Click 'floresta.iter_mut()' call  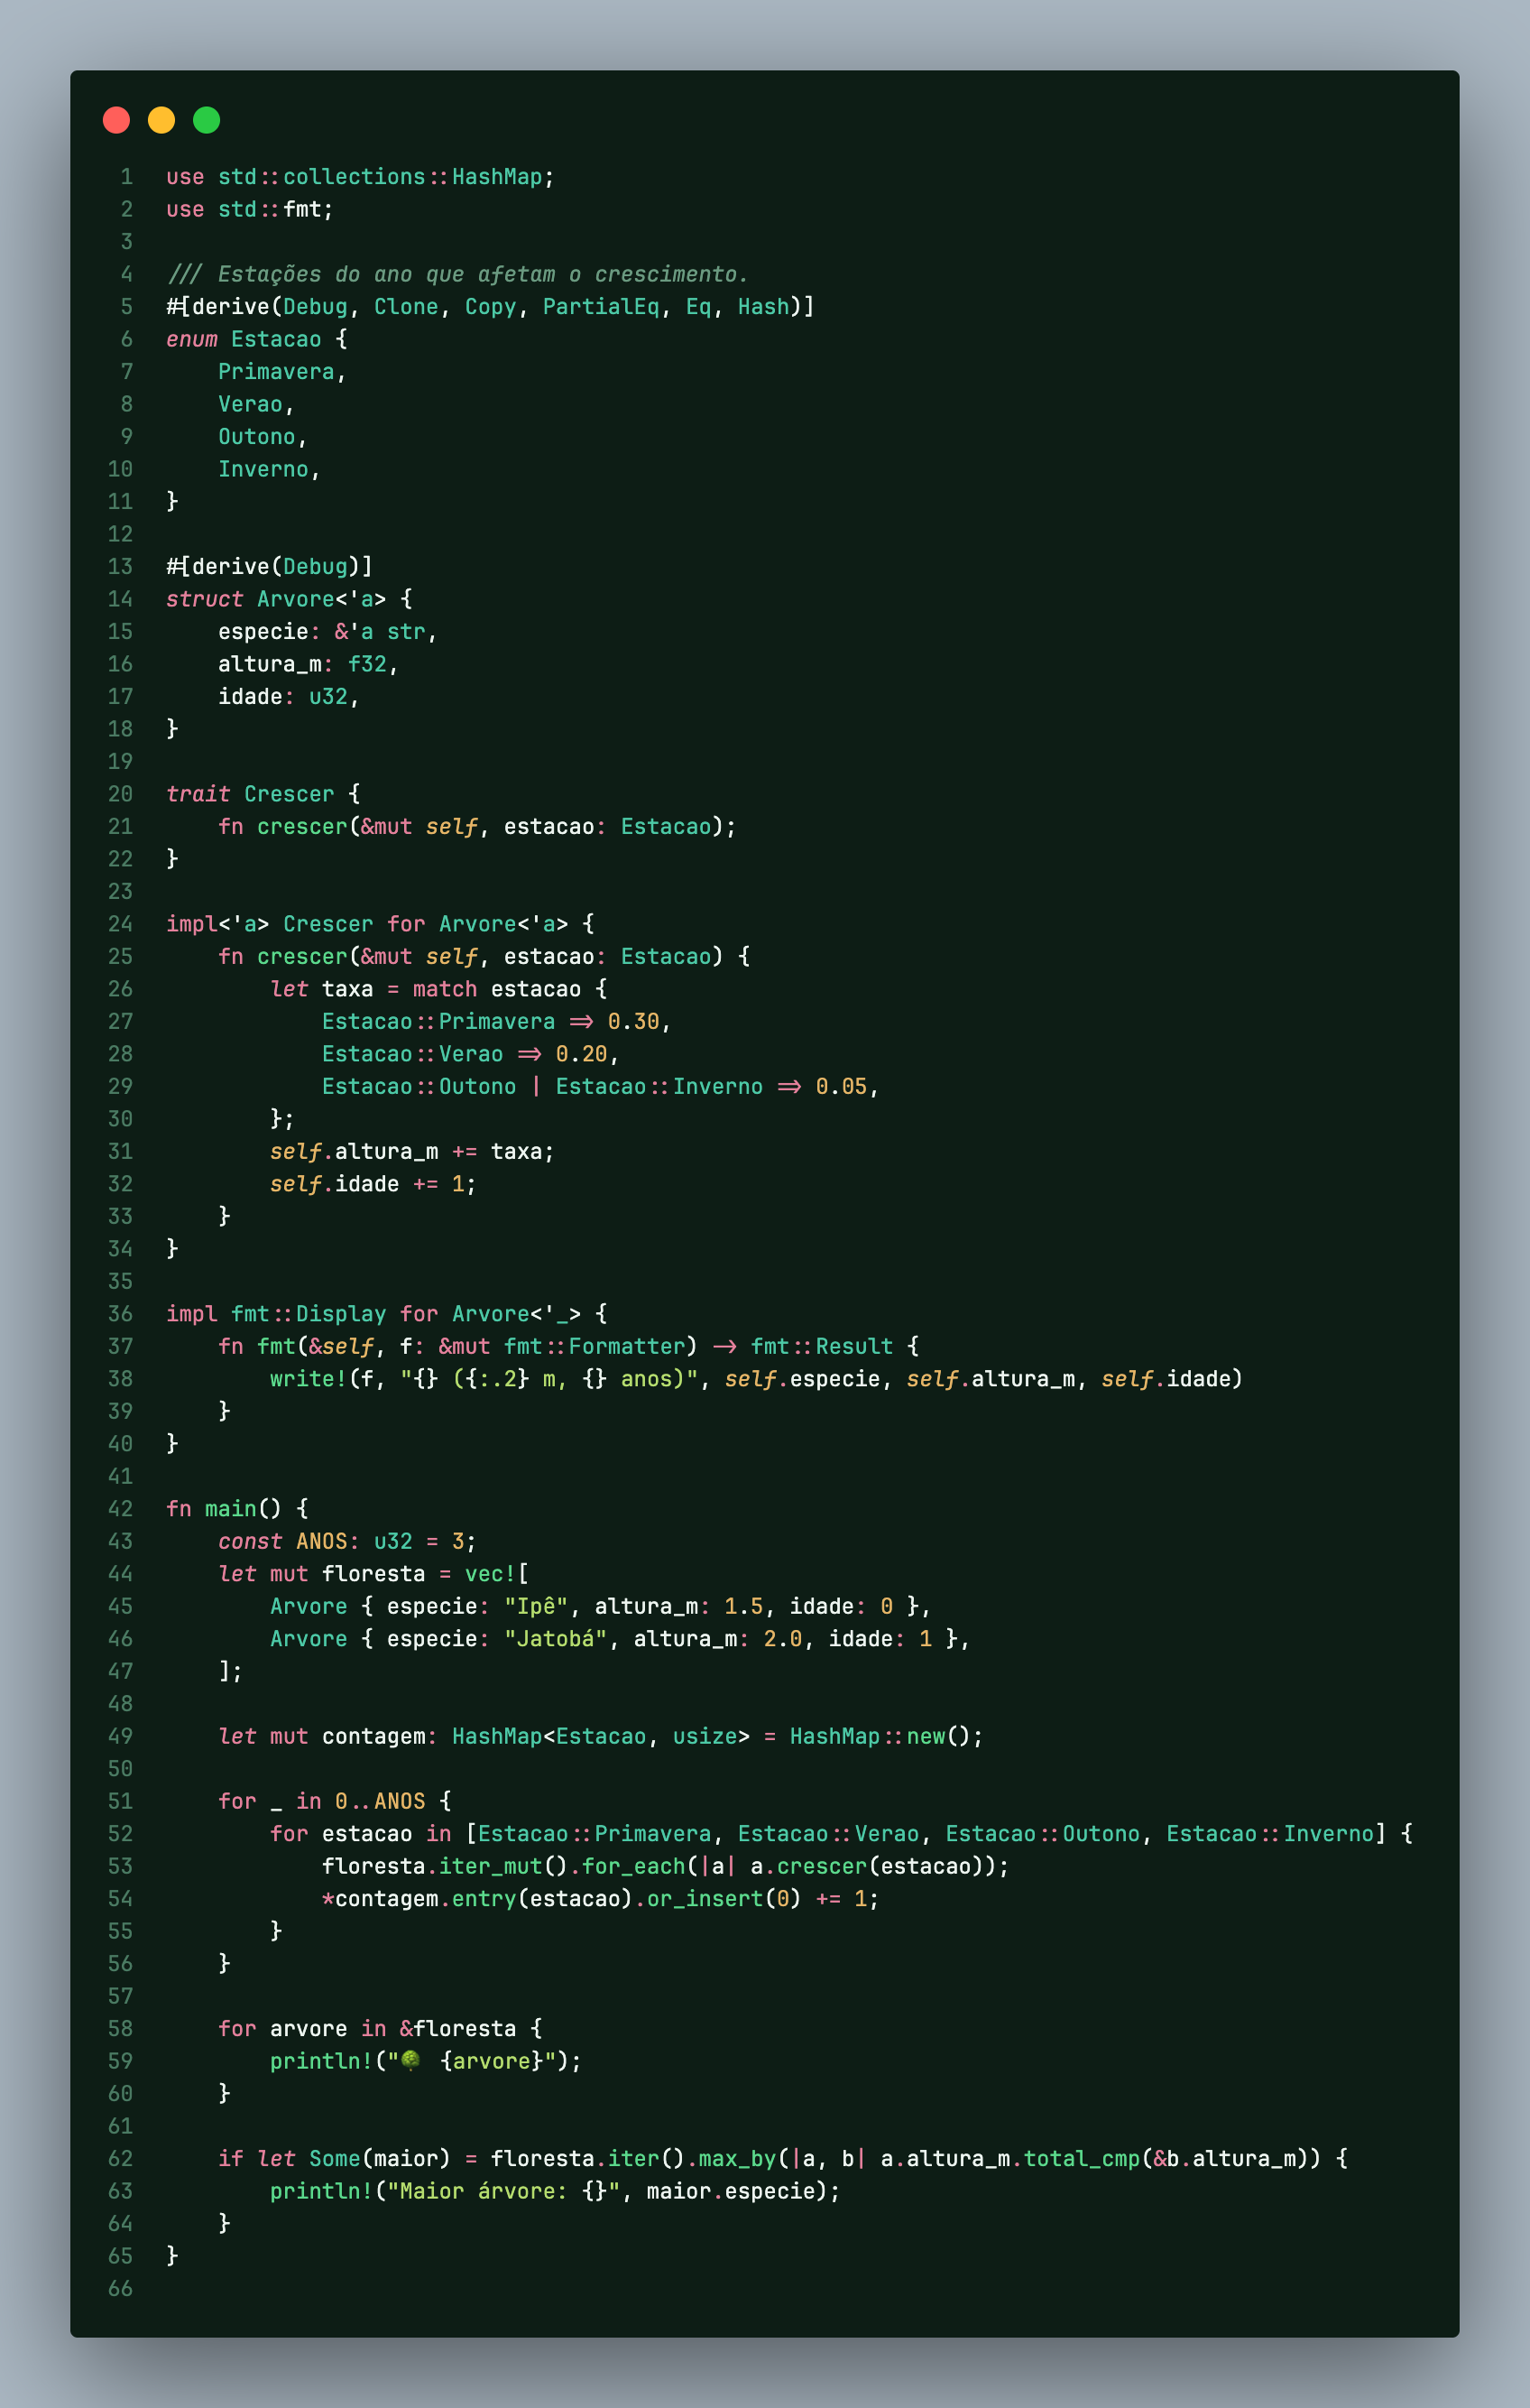(445, 1867)
